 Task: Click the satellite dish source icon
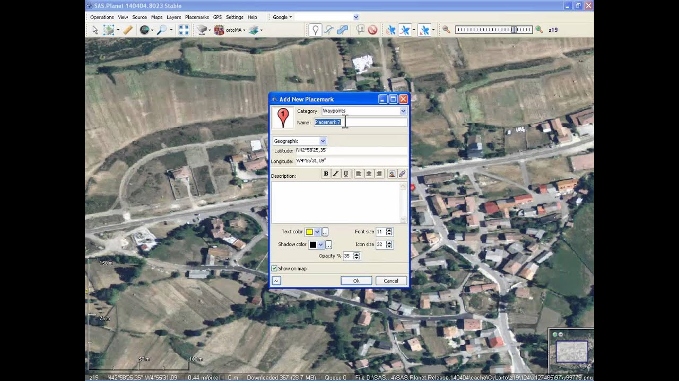coord(202,30)
